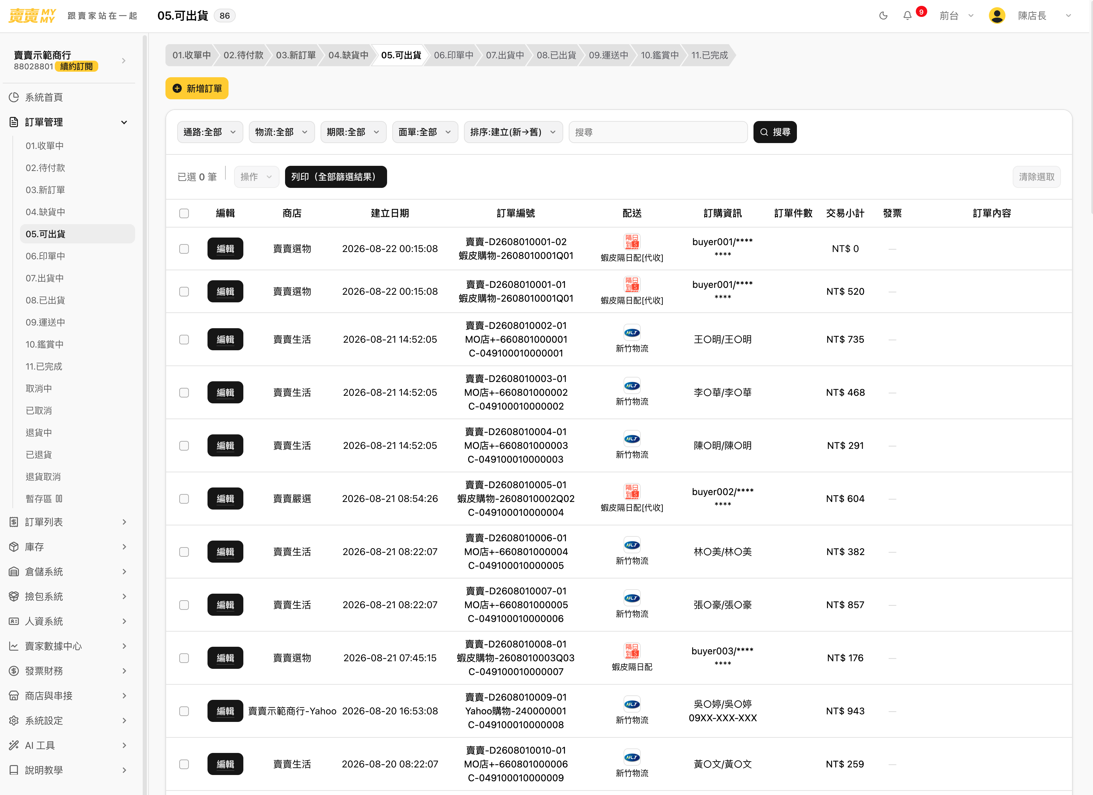This screenshot has width=1093, height=795.
Task: Click the user avatar icon
Action: (x=996, y=16)
